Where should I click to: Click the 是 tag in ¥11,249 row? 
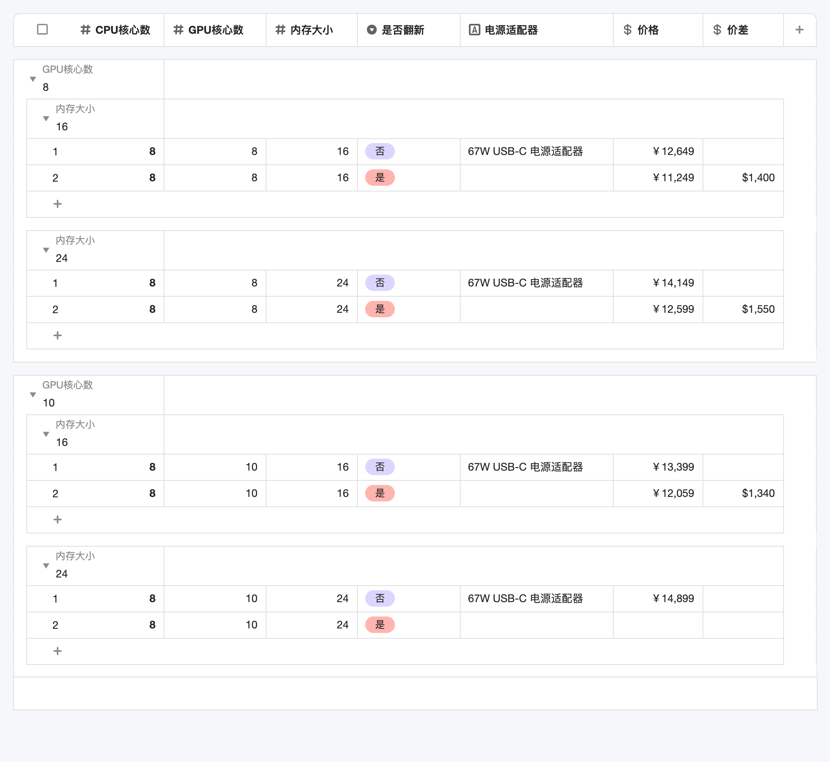point(380,178)
